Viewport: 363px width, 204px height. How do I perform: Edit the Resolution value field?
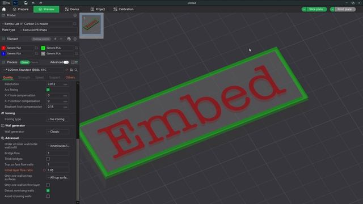coord(57,84)
